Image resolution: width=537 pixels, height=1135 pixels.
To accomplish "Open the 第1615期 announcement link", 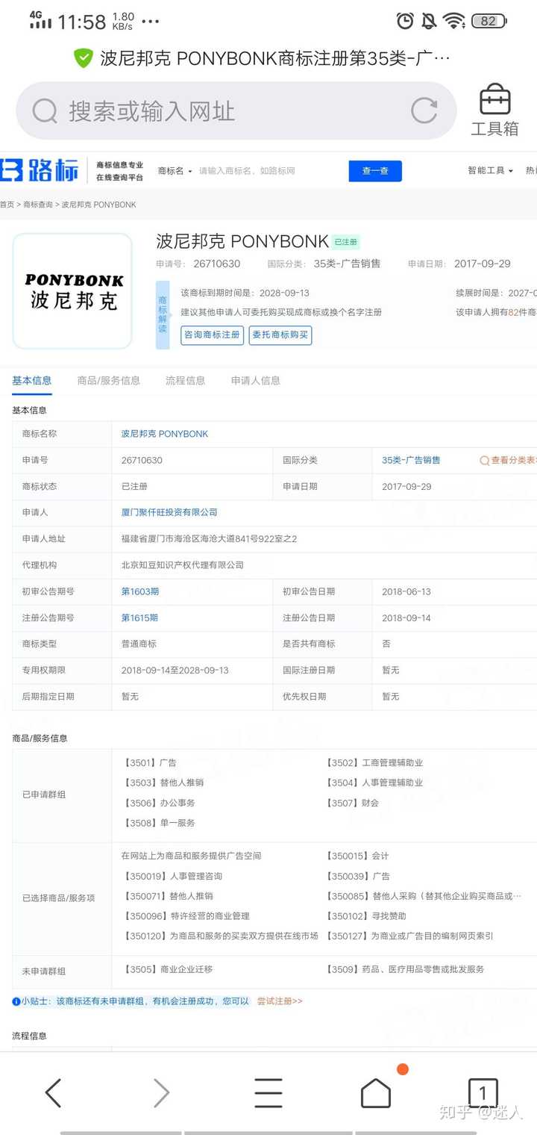I will point(139,618).
